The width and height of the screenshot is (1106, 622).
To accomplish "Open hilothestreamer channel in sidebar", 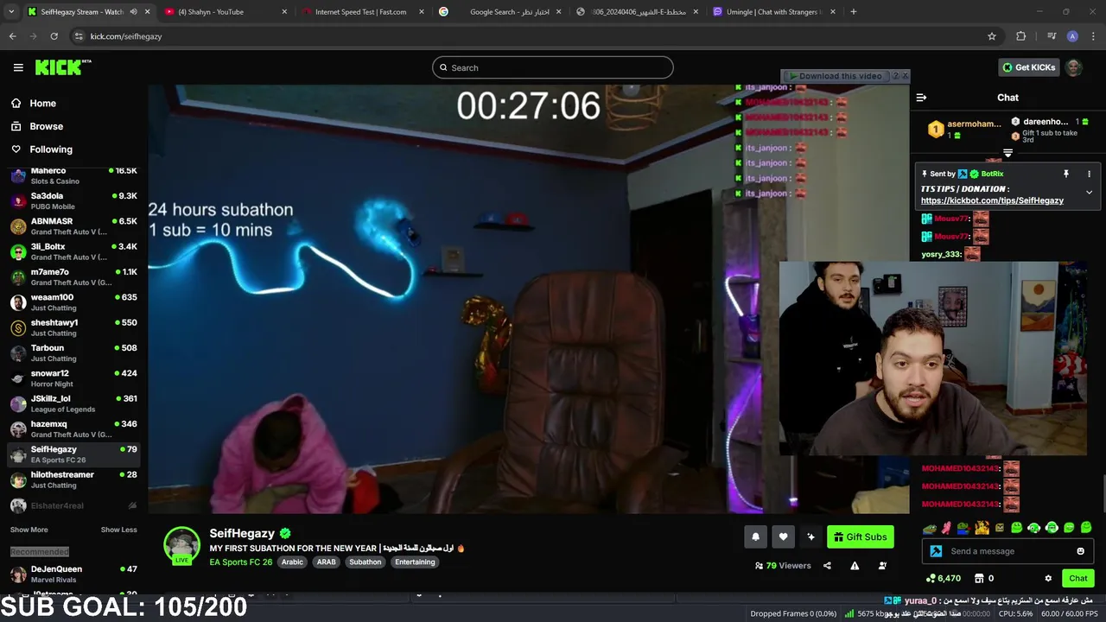I will [x=73, y=479].
